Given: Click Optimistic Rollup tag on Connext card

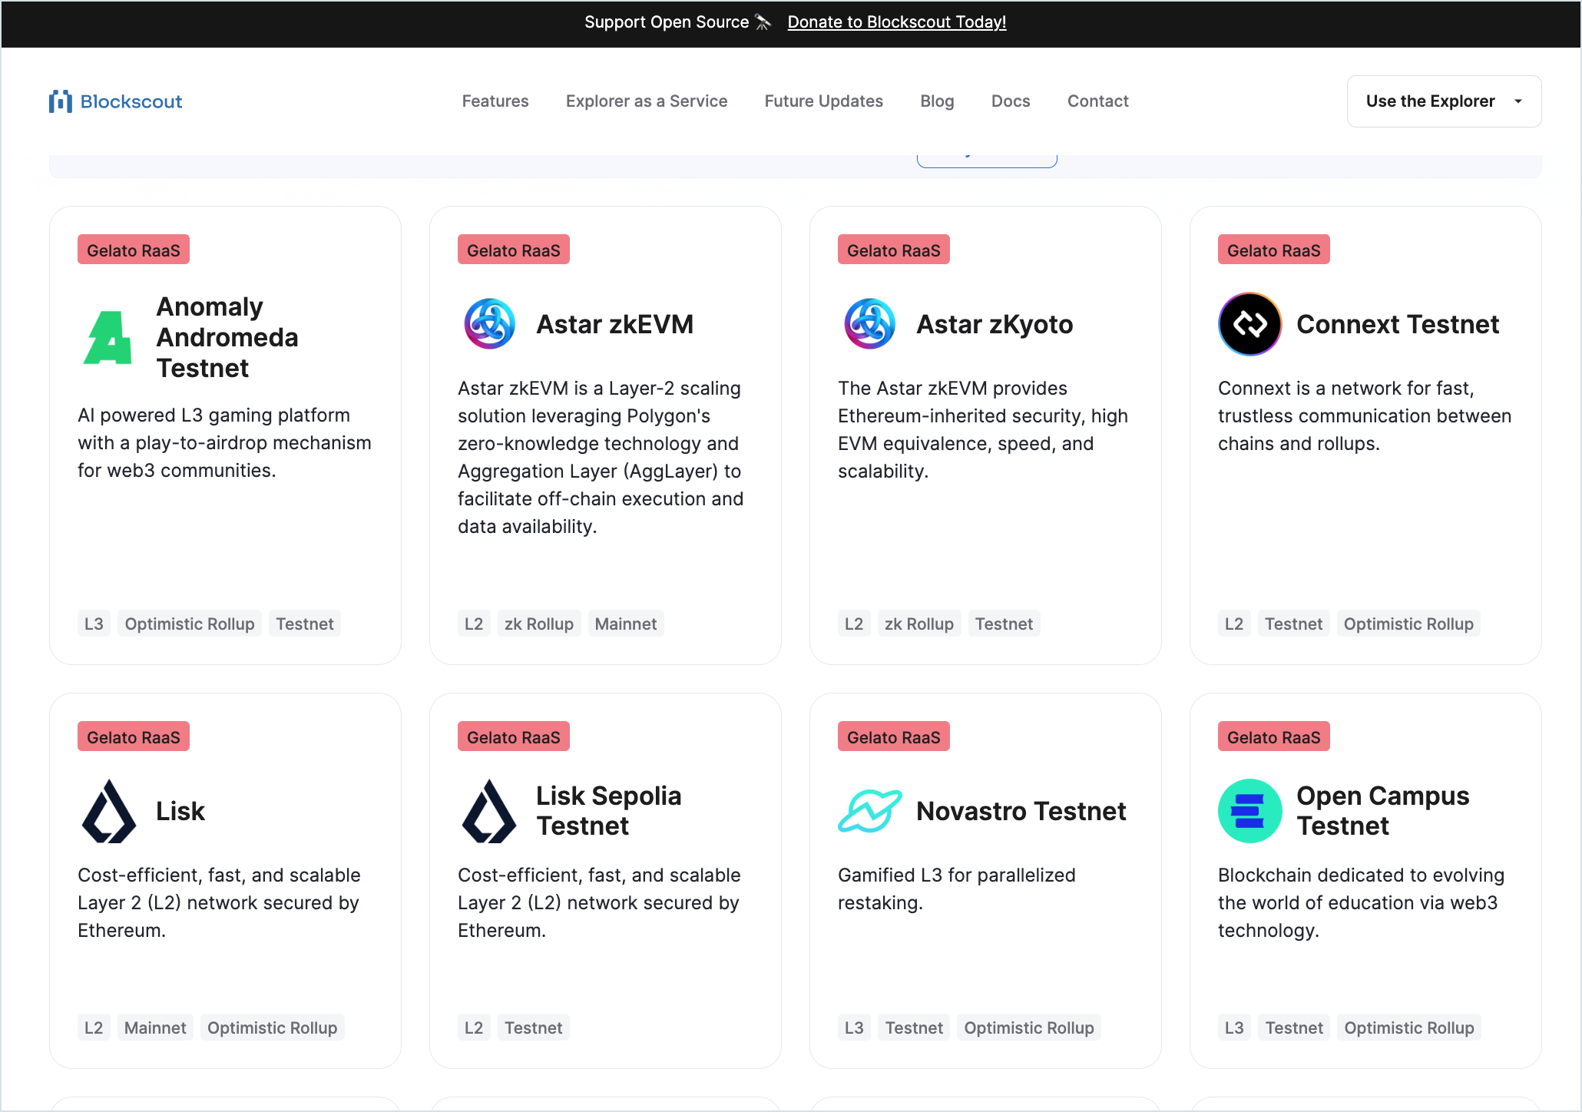Looking at the screenshot, I should coord(1408,624).
